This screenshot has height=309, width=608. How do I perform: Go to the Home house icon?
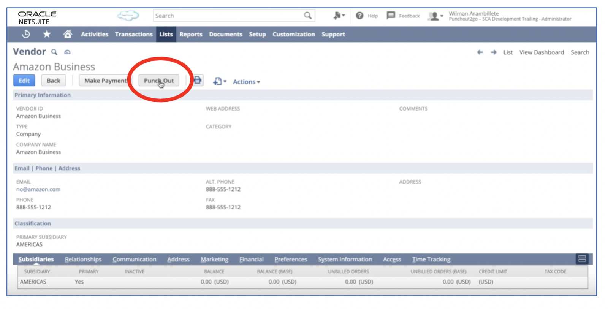(68, 34)
